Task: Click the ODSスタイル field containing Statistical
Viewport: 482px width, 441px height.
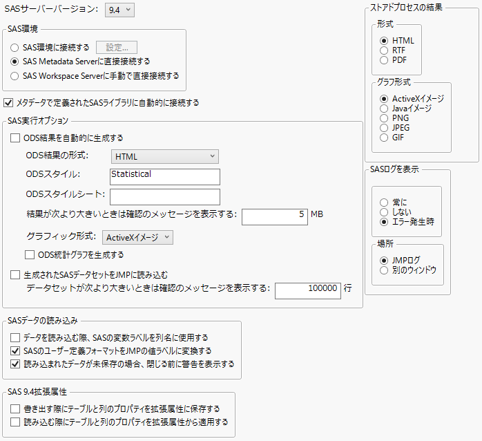Action: 165,177
